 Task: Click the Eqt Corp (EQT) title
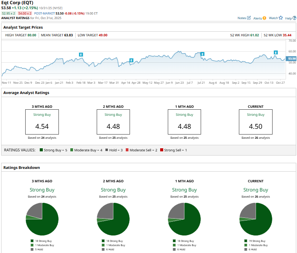coord(19,3)
